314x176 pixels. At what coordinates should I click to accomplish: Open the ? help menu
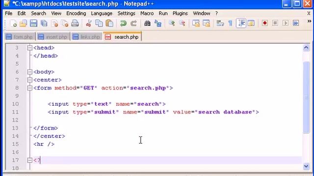[x=216, y=13]
